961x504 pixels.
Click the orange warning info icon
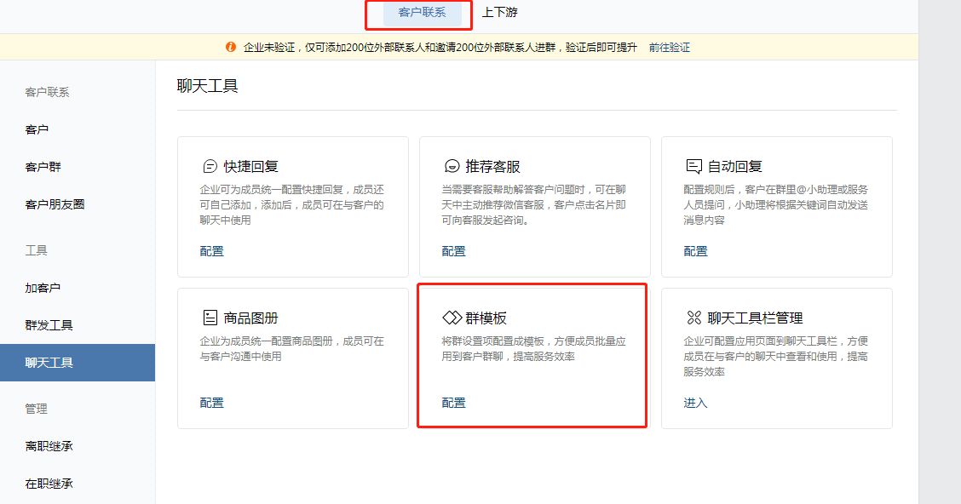point(230,48)
